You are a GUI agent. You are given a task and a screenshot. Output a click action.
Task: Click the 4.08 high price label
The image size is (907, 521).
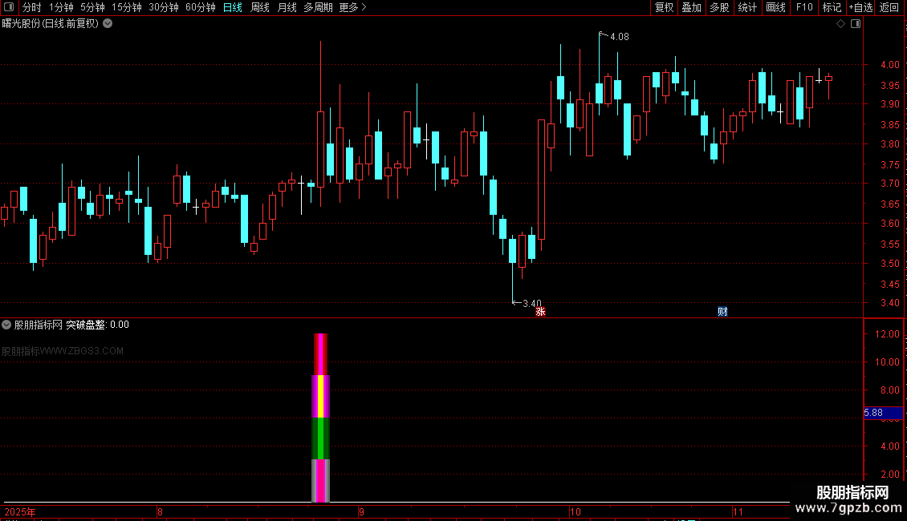pos(620,37)
